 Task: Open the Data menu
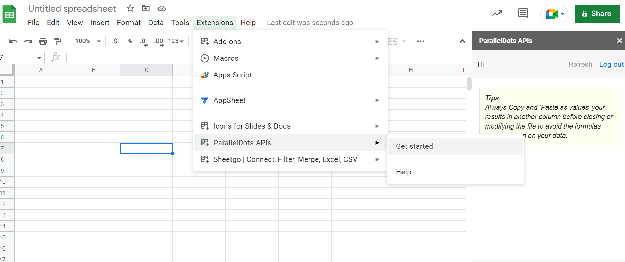pos(156,23)
